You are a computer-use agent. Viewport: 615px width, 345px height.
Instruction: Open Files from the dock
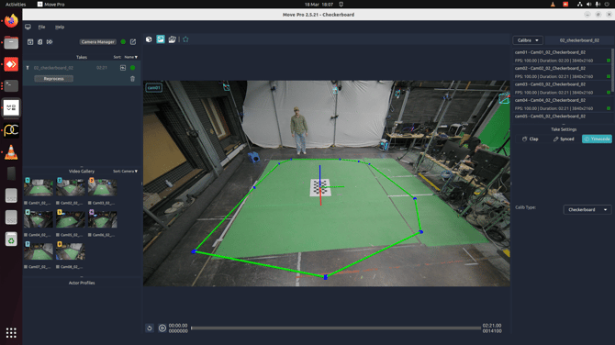(11, 42)
